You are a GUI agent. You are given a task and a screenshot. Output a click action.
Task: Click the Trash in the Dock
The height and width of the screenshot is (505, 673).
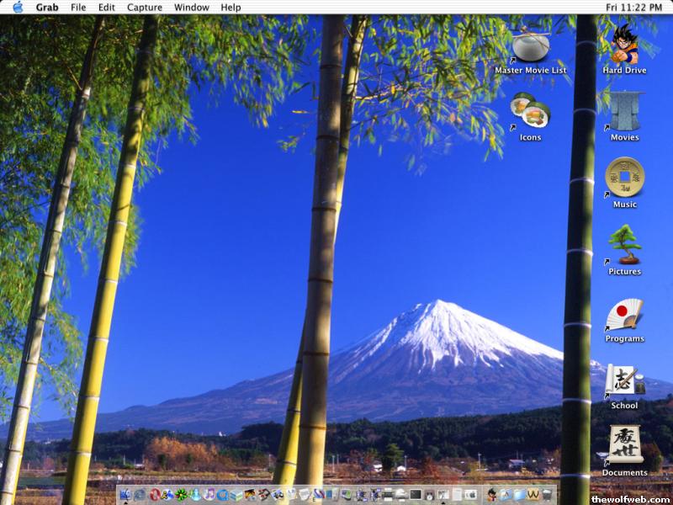[x=547, y=495]
